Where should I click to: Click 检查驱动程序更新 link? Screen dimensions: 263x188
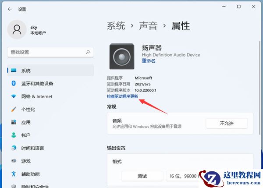tap(122, 96)
